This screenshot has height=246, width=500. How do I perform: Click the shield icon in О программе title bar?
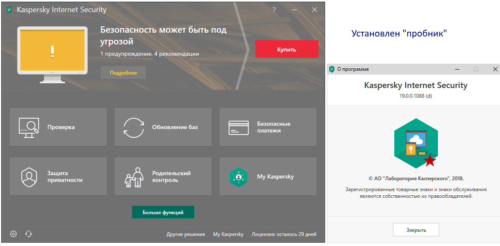[332, 69]
